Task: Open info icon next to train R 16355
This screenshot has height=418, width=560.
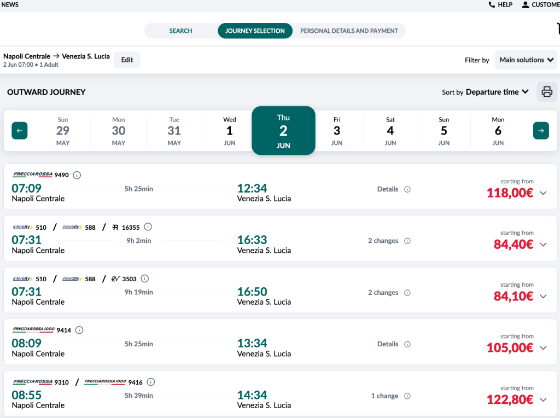Action: point(148,227)
